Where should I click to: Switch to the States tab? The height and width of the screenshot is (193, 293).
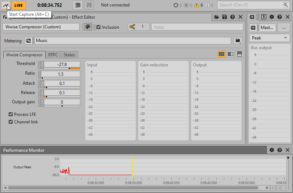(69, 55)
